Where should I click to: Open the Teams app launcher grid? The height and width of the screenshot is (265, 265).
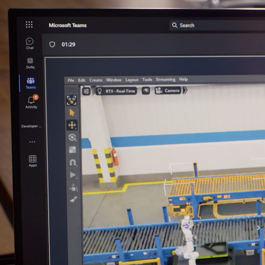point(29,24)
